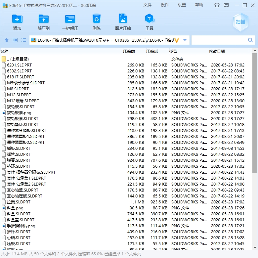The height and width of the screenshot is (258, 258).
Task: Sort by the 压缩后 column header
Action: (152, 52)
